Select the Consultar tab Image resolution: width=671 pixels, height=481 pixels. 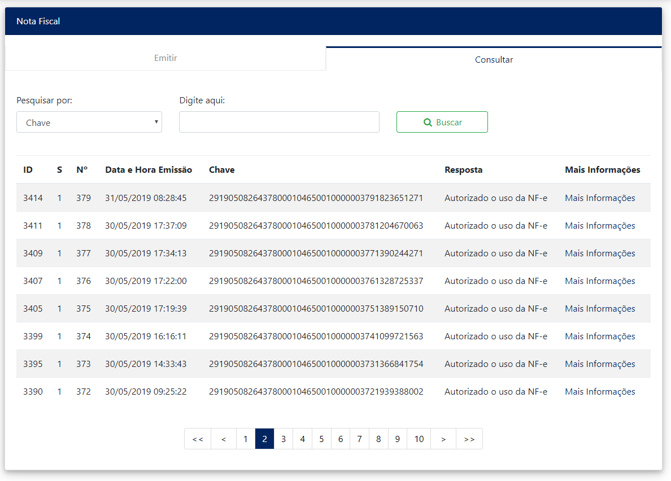pos(494,59)
